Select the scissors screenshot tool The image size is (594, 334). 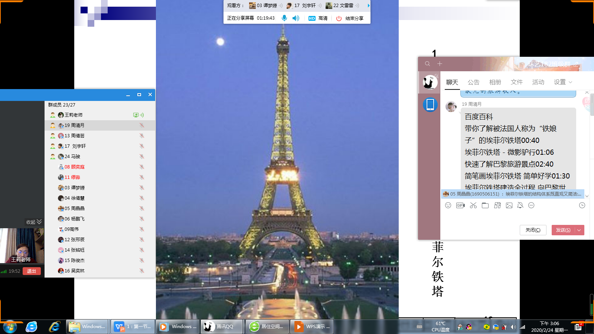point(473,205)
